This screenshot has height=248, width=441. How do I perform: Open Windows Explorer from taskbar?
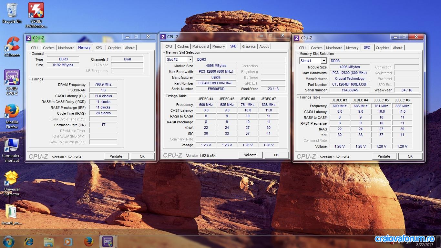(x=49, y=241)
